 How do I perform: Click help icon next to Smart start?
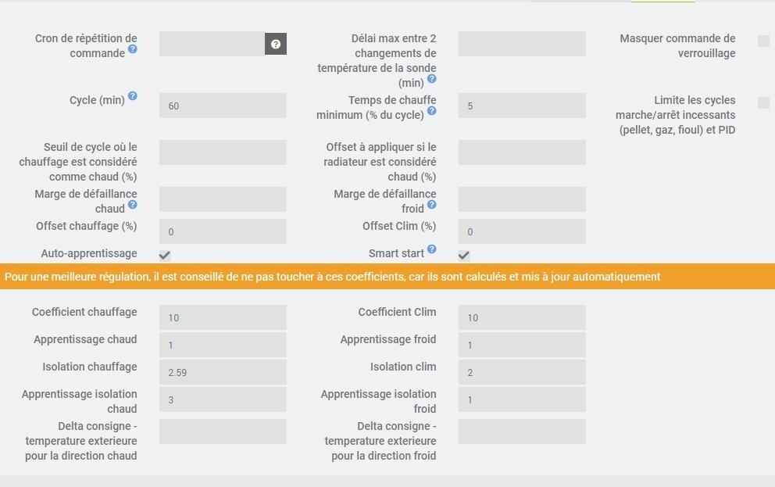pos(432,250)
